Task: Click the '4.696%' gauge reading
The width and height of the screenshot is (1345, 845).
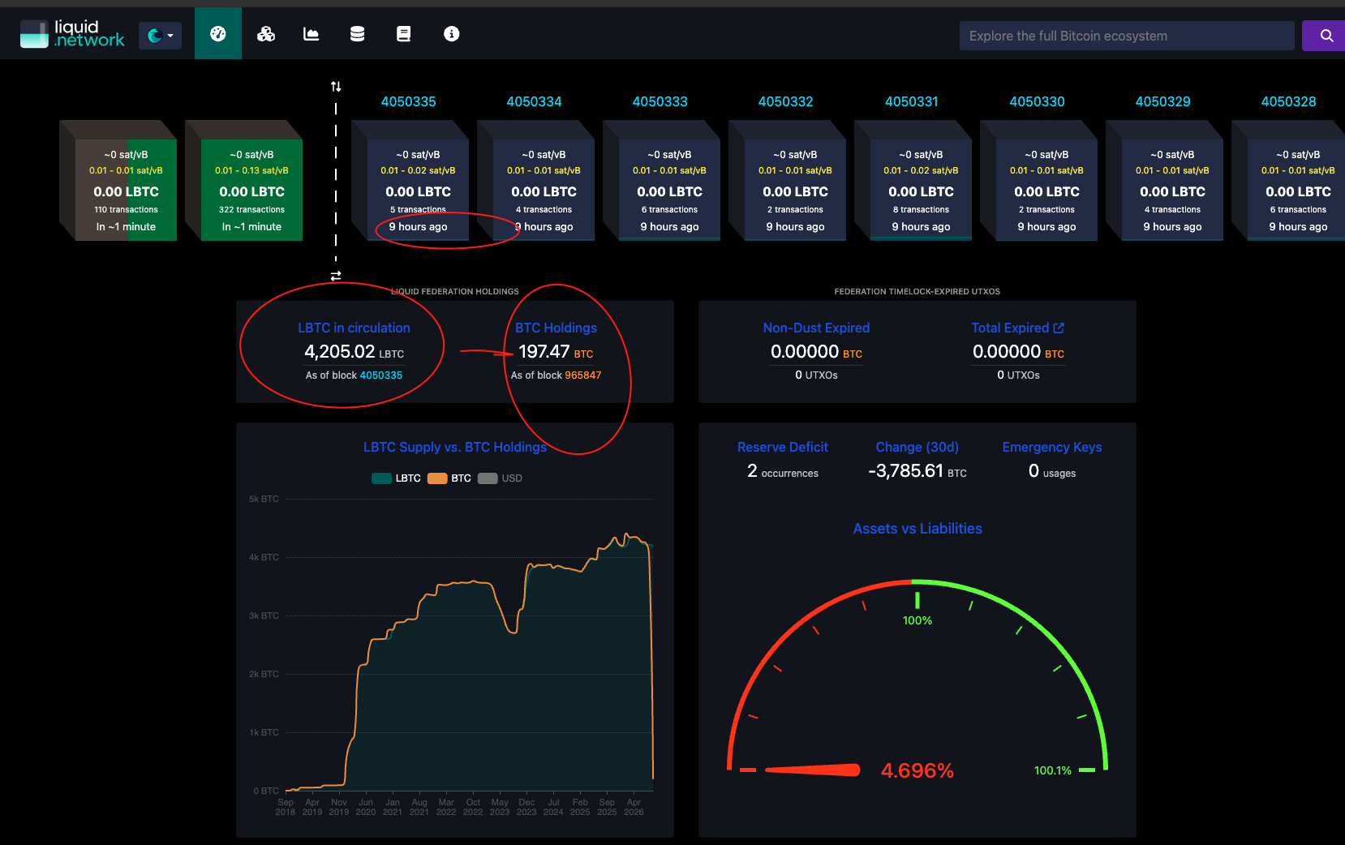Action: tap(917, 770)
